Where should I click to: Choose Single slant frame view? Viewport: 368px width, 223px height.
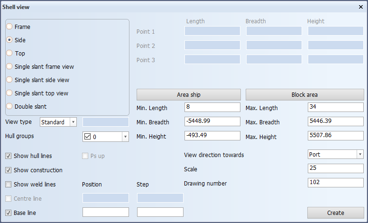click(x=9, y=67)
